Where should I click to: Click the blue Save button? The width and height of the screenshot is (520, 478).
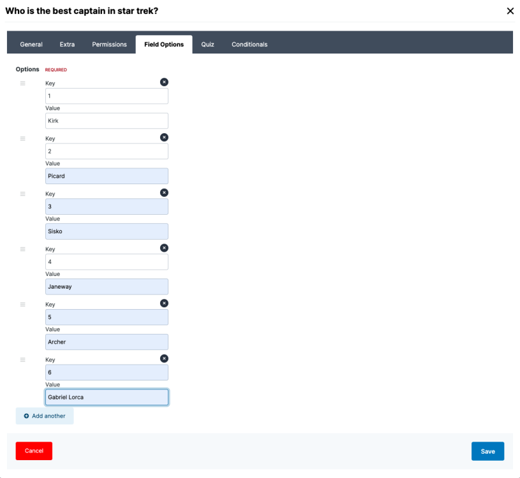[487, 451]
